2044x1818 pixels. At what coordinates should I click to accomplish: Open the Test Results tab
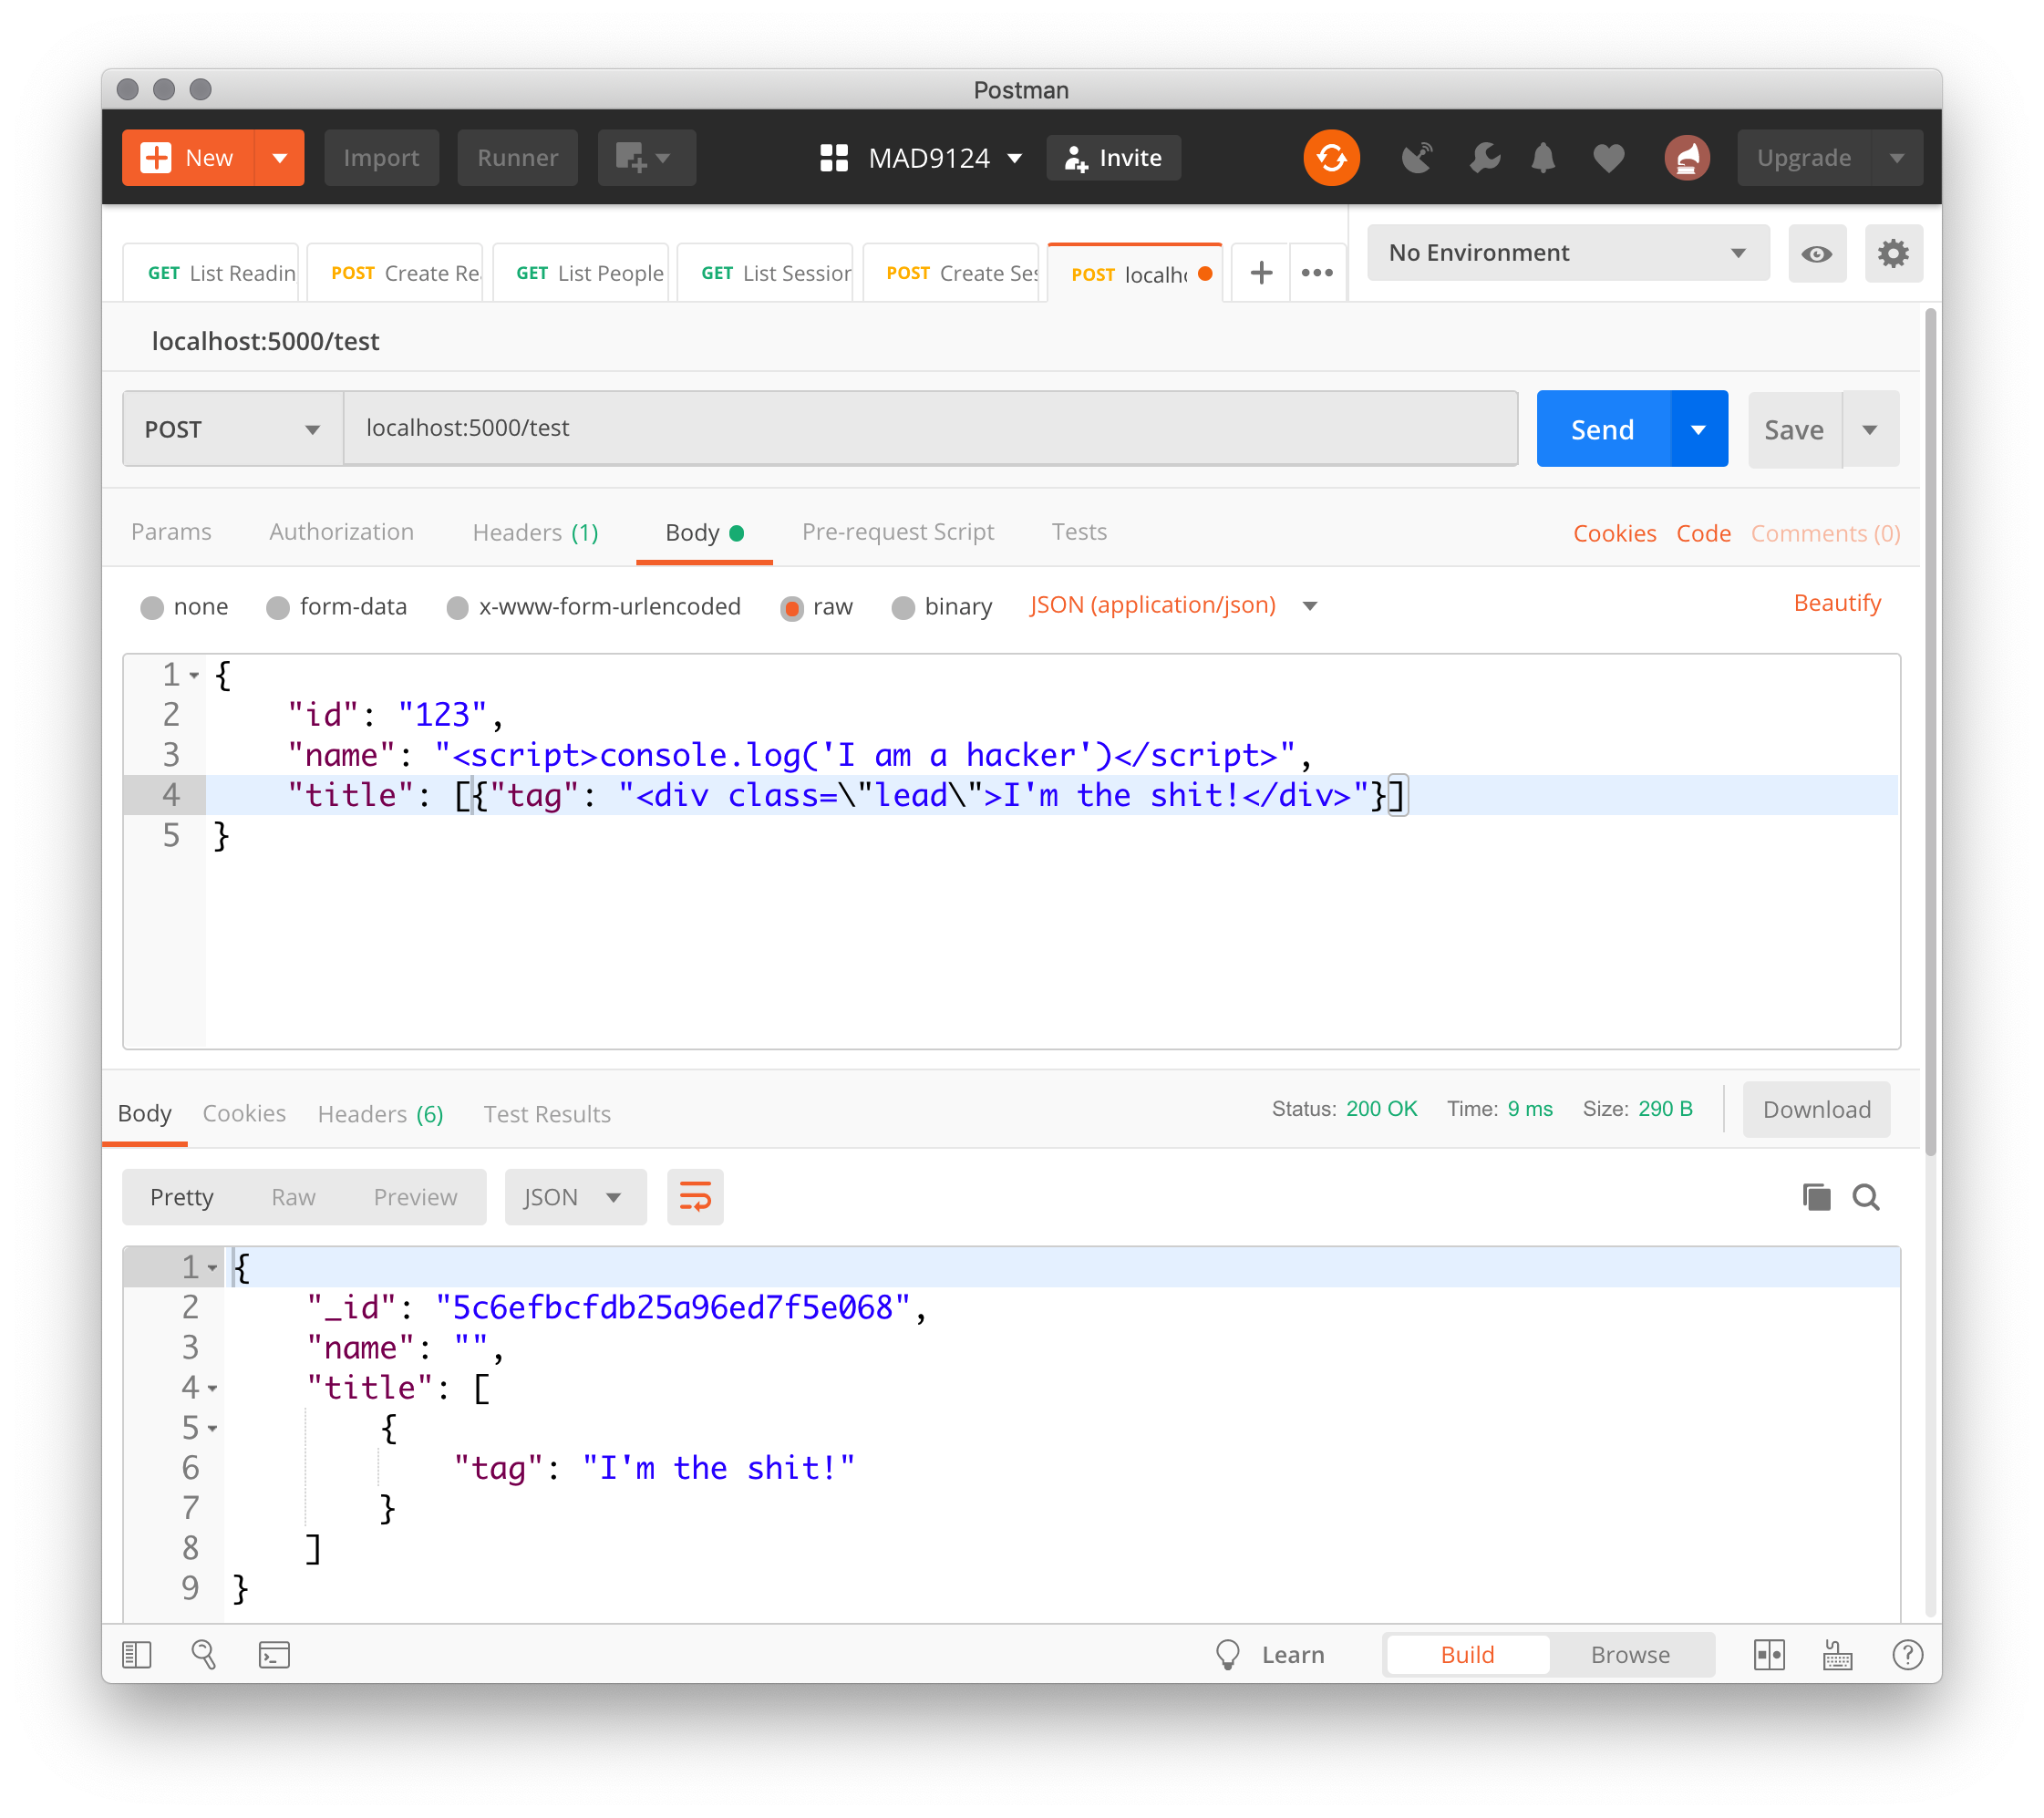pos(547,1114)
